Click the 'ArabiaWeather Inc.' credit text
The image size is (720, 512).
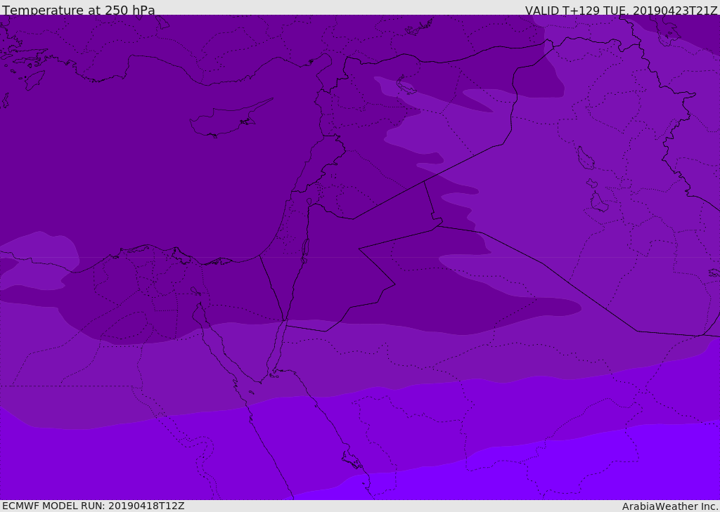[x=669, y=506]
